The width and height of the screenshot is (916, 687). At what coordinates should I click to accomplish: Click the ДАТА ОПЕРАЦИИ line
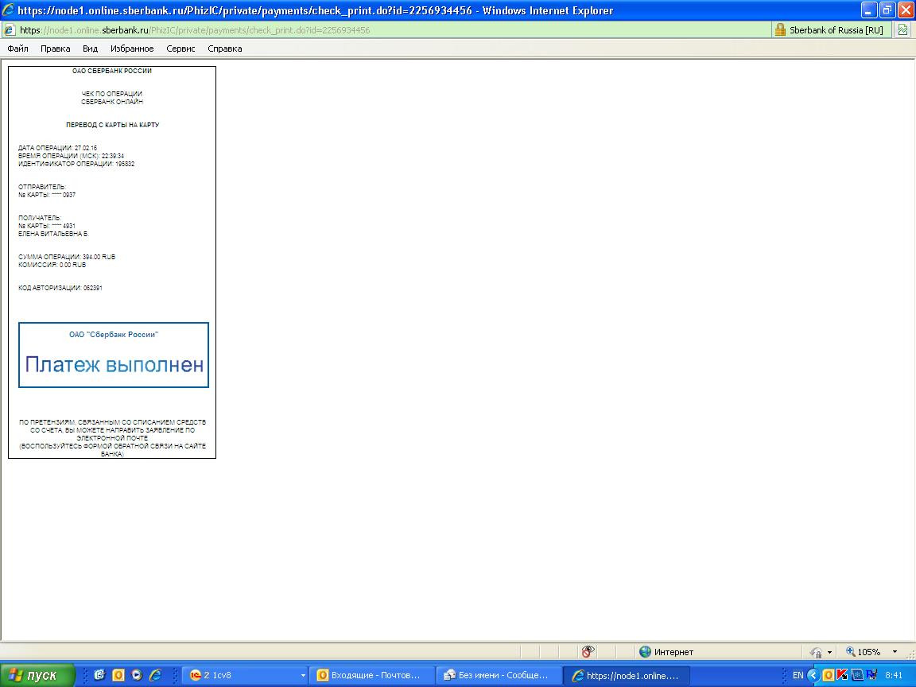(58, 148)
